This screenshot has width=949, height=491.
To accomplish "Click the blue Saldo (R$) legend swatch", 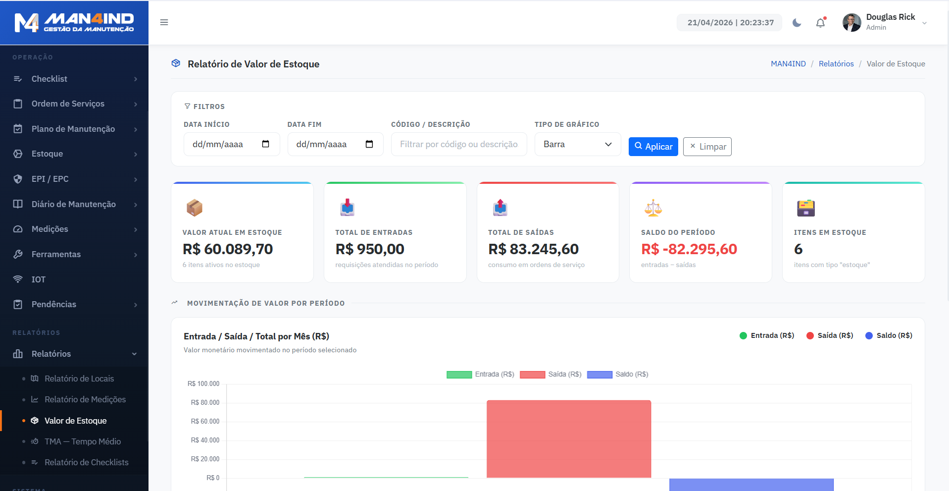I will tap(599, 375).
